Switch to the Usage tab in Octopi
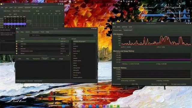The width and height of the screenshot is (192, 108). click(x=61, y=59)
